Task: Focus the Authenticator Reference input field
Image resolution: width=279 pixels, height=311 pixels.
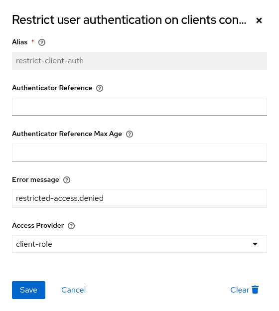Action: pos(139,107)
